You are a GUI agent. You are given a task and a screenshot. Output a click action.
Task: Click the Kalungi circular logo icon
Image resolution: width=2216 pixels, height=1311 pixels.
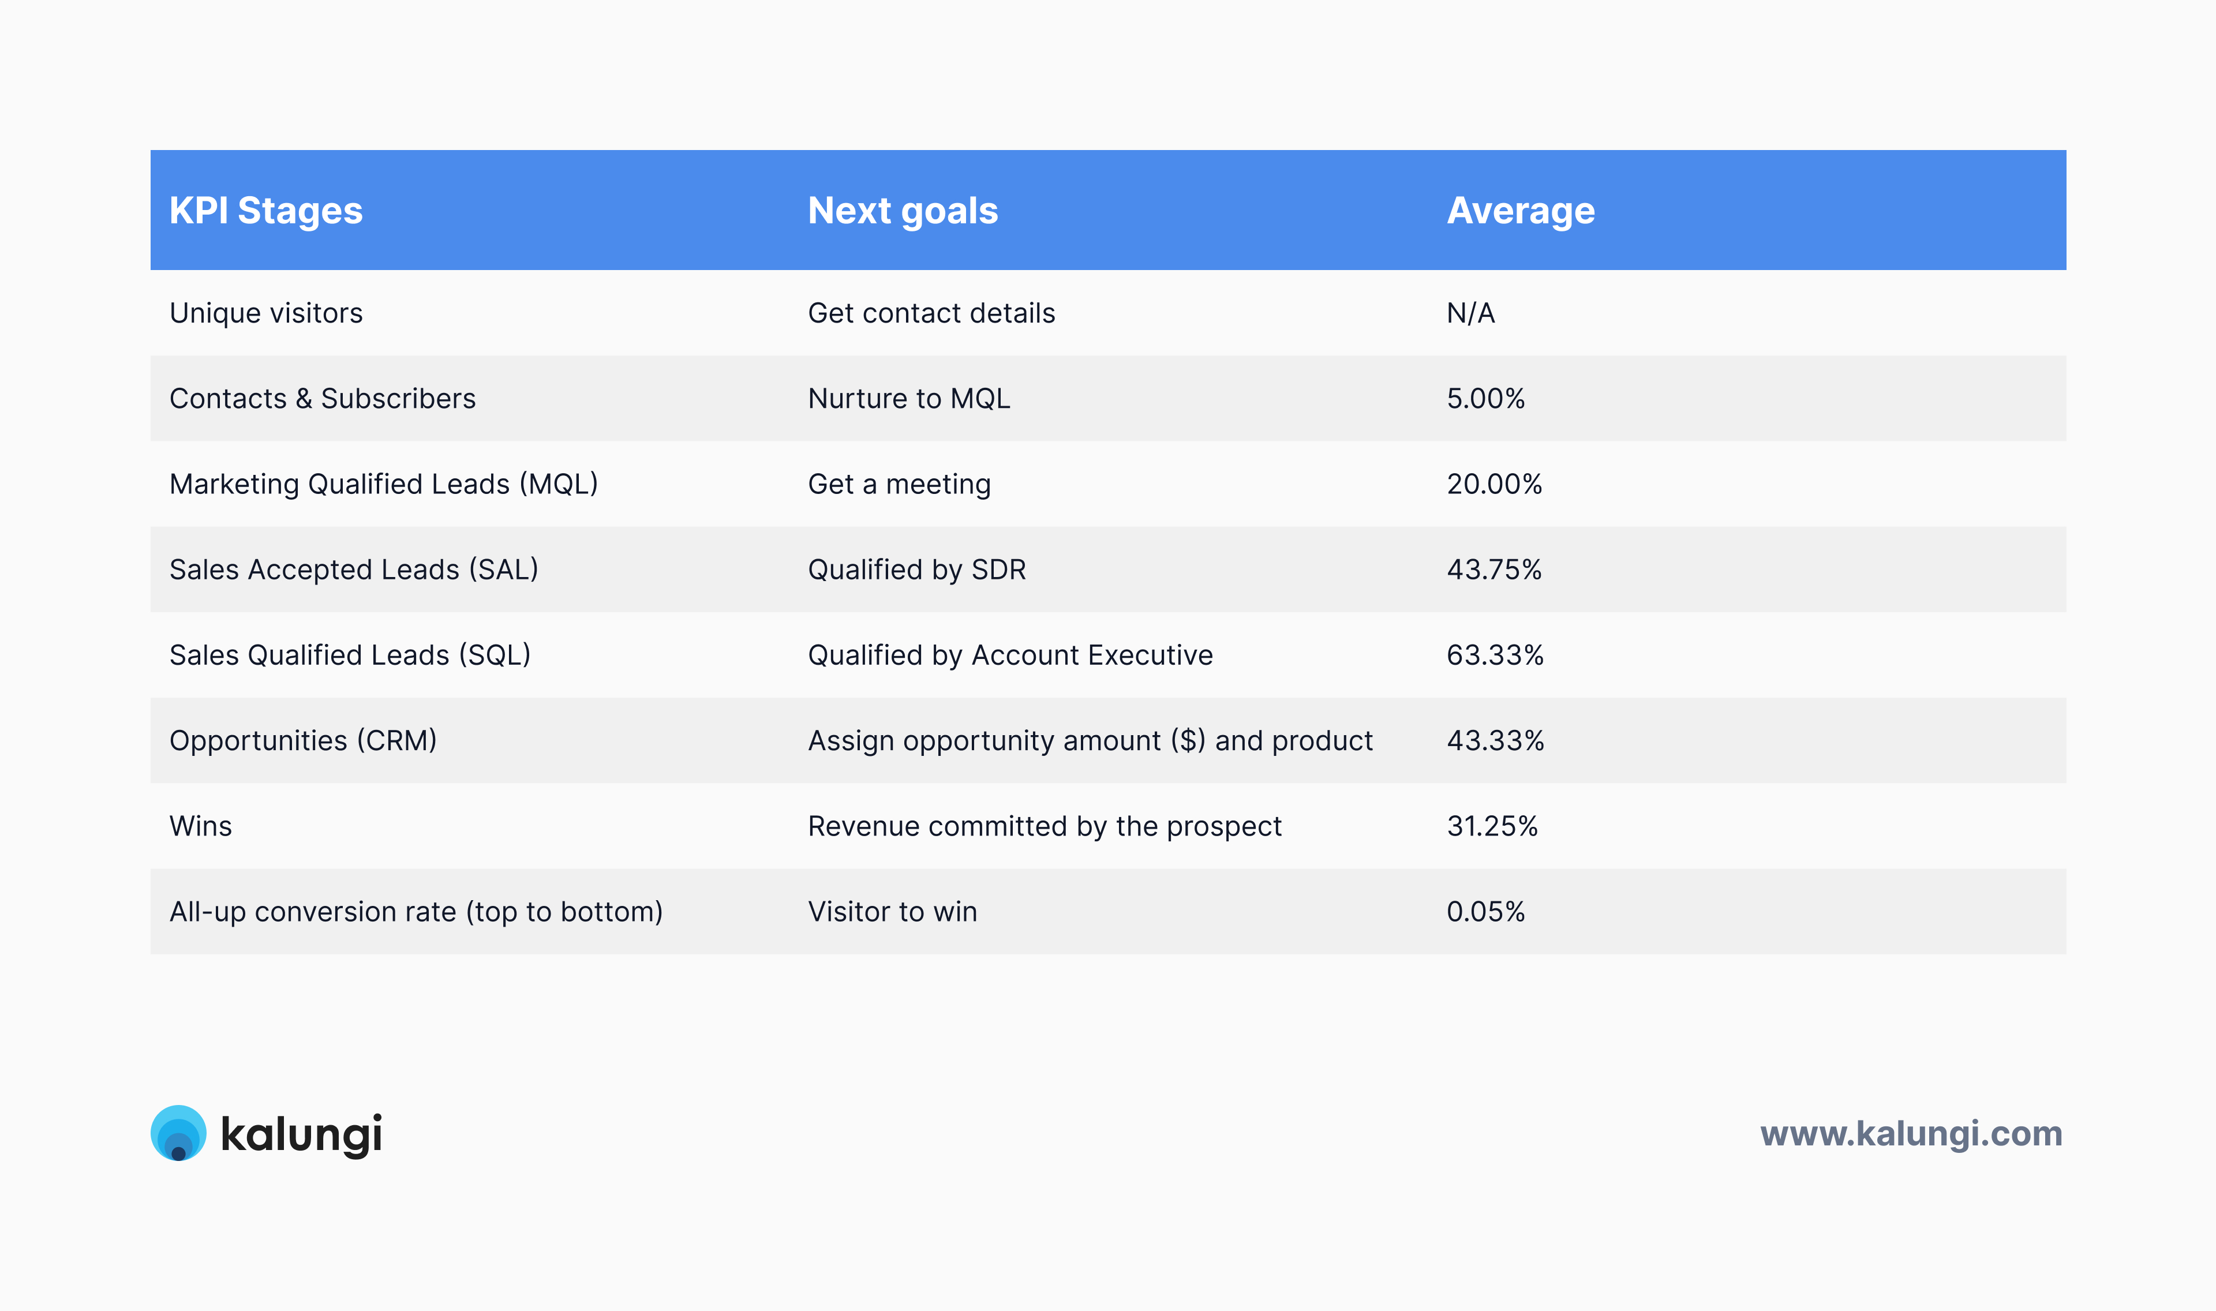(x=178, y=1133)
